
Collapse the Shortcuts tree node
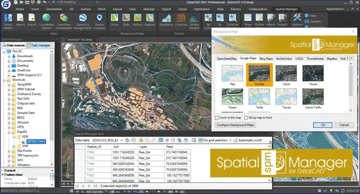pyautogui.click(x=4, y=80)
